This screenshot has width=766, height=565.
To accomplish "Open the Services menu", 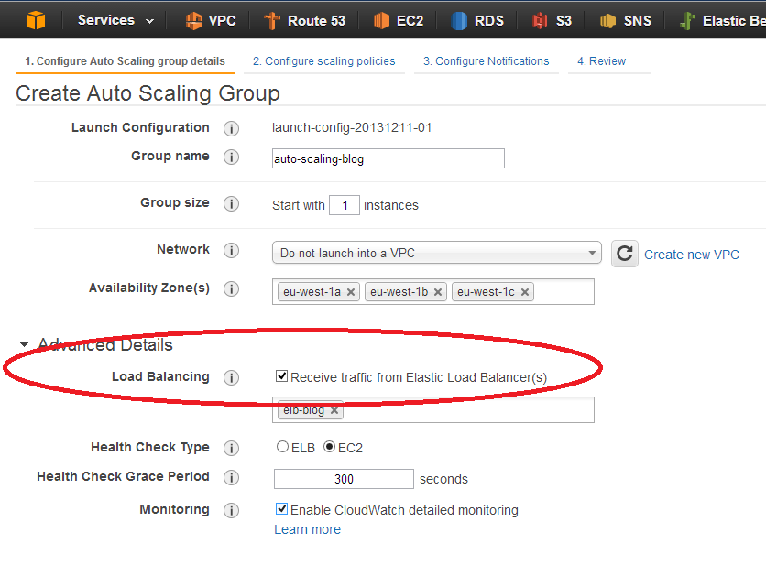I will coord(104,19).
